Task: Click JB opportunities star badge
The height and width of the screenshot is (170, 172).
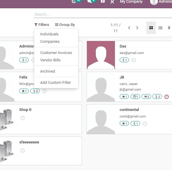Action: tap(124, 97)
